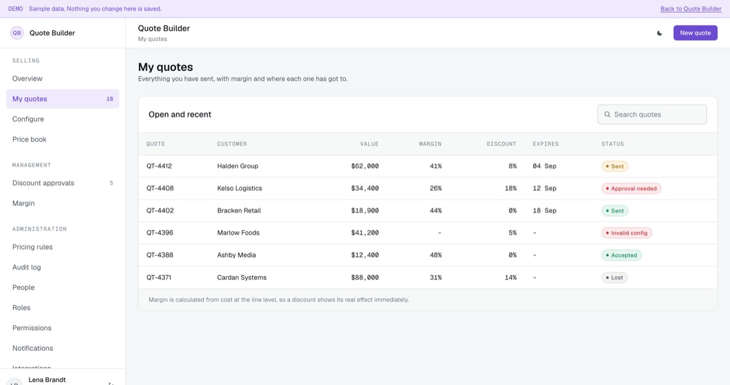
Task: Click the VALUE column header
Action: point(369,144)
